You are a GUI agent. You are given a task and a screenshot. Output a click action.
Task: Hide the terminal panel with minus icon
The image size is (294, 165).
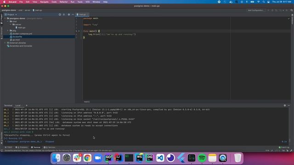[289, 105]
